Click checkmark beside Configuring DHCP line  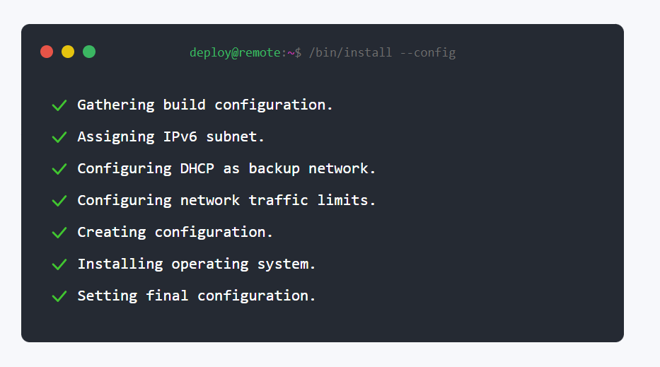point(59,169)
